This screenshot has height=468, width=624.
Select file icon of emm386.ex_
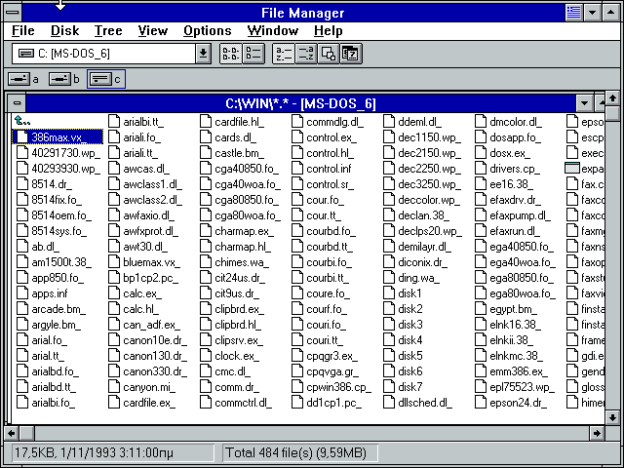point(481,371)
